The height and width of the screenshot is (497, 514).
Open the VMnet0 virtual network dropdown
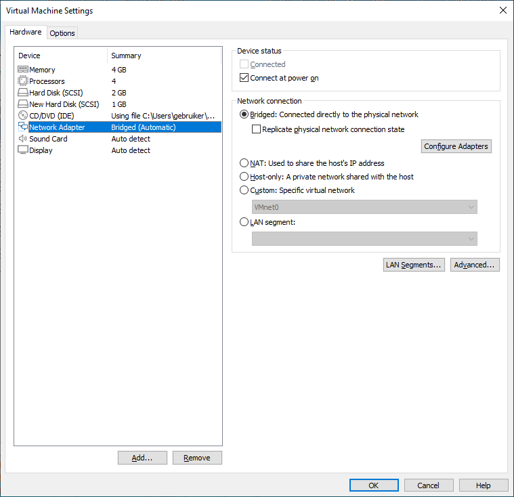tap(364, 207)
